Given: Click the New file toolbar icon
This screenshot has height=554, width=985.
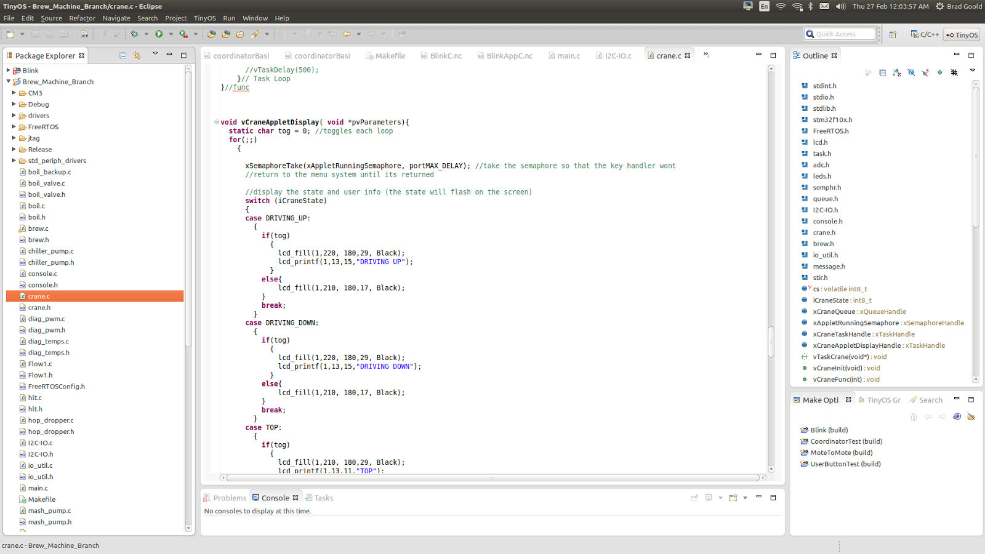Looking at the screenshot, I should click(x=10, y=34).
